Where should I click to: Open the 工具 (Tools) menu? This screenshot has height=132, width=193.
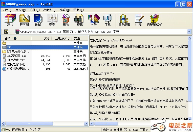tap(34, 10)
